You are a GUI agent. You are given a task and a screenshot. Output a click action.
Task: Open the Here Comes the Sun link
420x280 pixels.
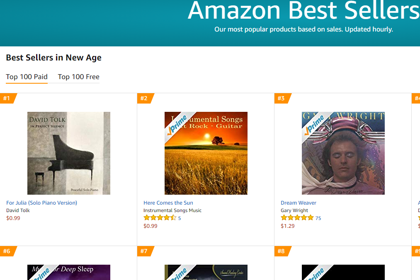(x=168, y=203)
